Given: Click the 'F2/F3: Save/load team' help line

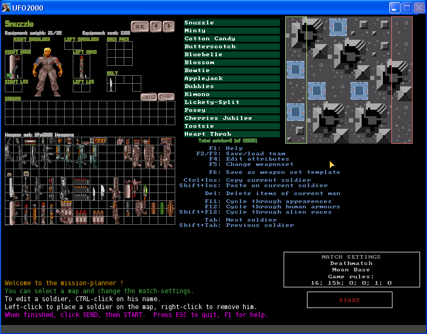Looking at the screenshot, I should (241, 154).
